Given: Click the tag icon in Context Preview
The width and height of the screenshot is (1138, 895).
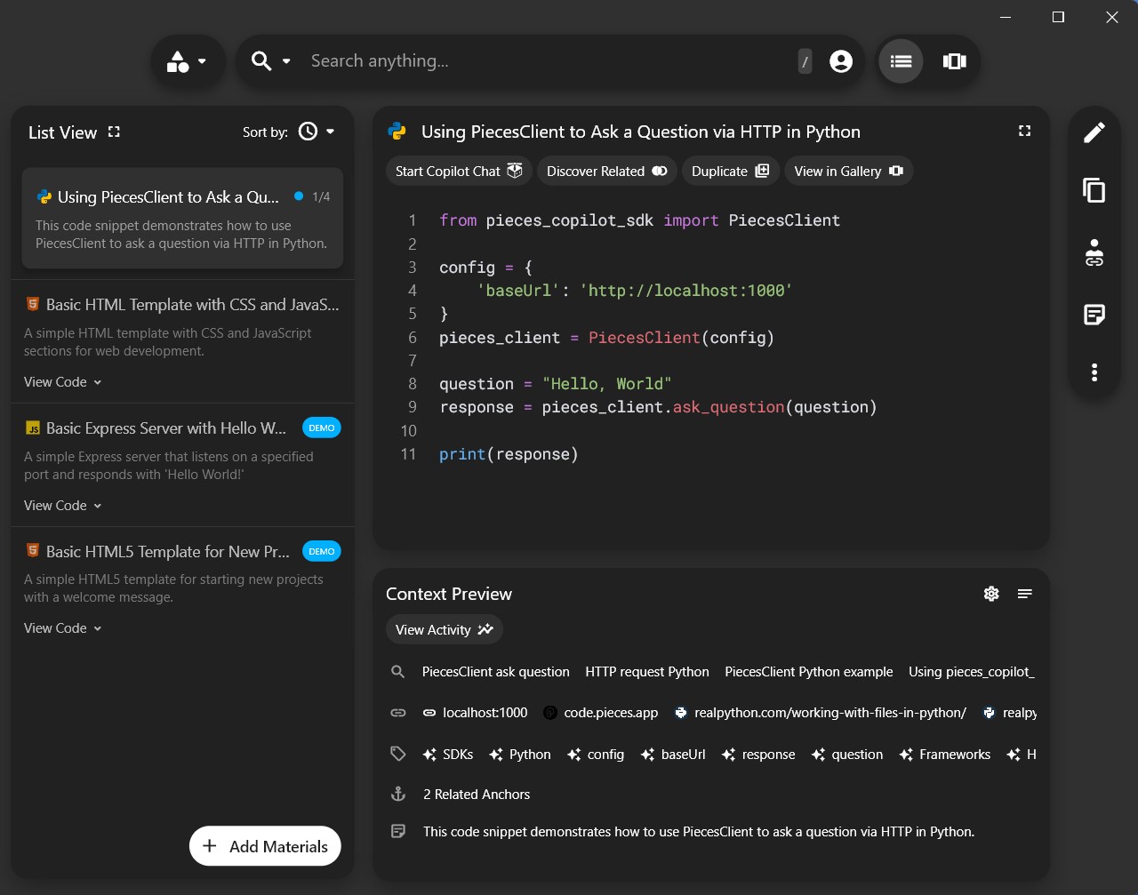Looking at the screenshot, I should (x=398, y=754).
